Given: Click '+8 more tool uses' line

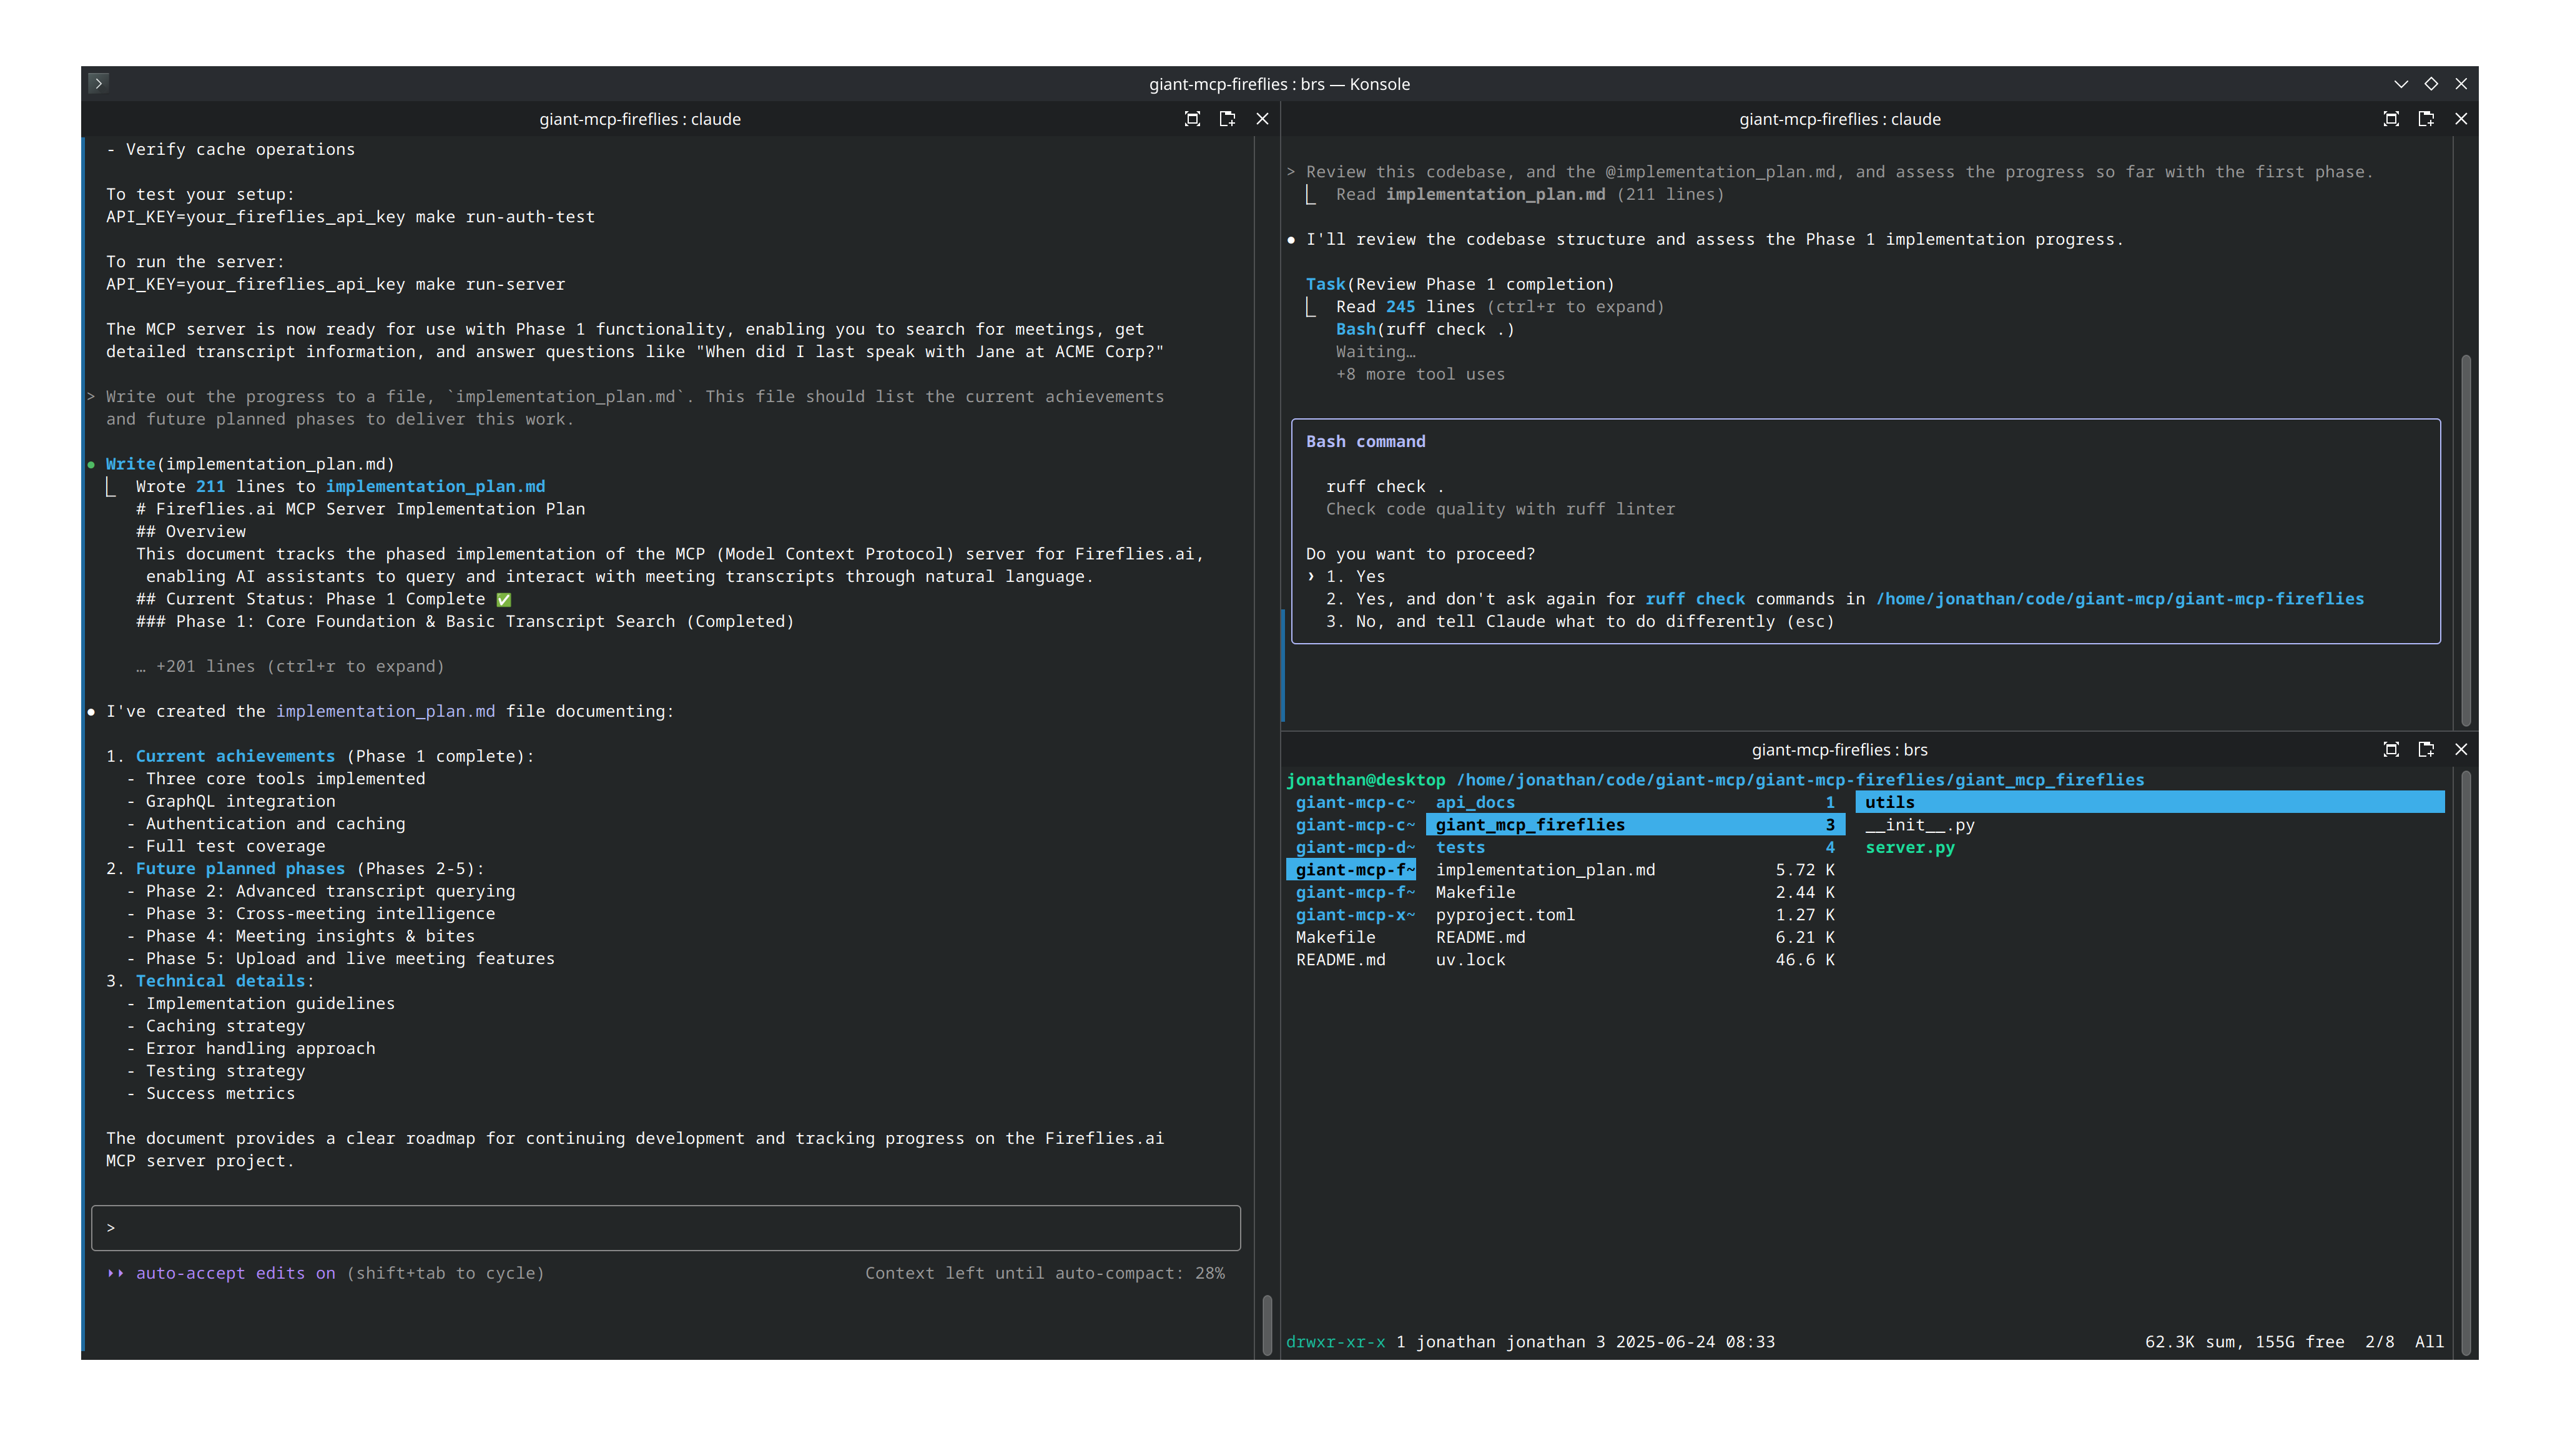Looking at the screenshot, I should (x=1420, y=374).
